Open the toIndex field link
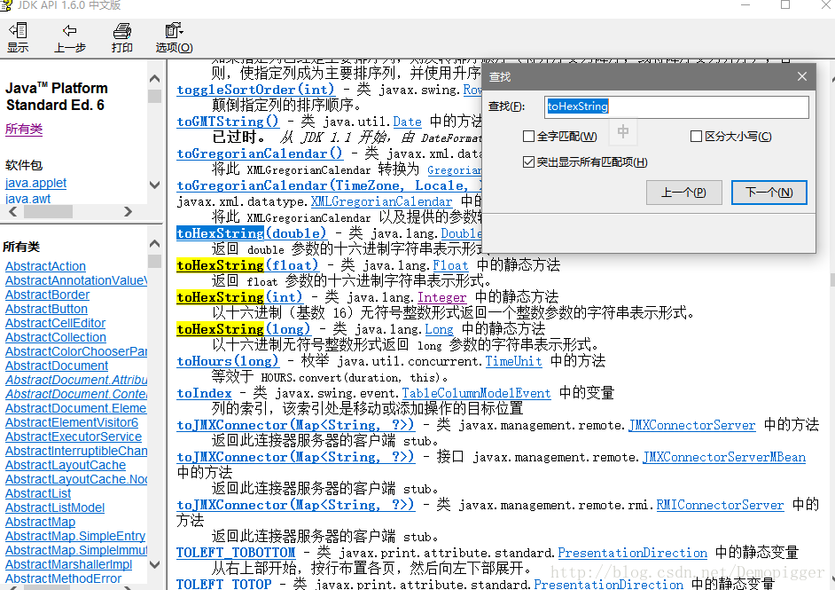 tap(205, 393)
